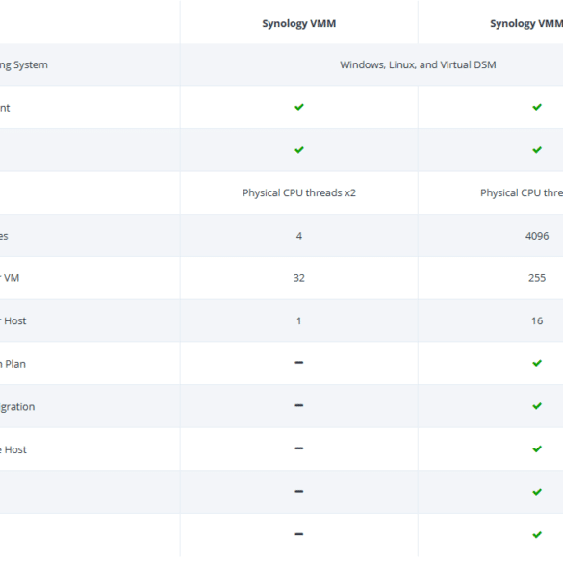Viewport: 563px width, 563px height.
Task: Click the second column's green checkmark in the 'nt' row
Action: (537, 107)
